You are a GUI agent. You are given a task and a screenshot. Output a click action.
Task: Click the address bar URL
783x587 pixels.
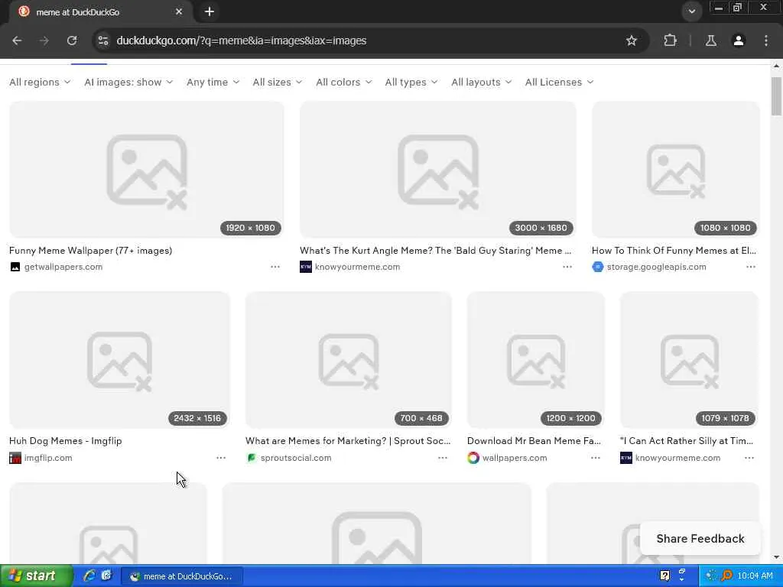point(241,41)
